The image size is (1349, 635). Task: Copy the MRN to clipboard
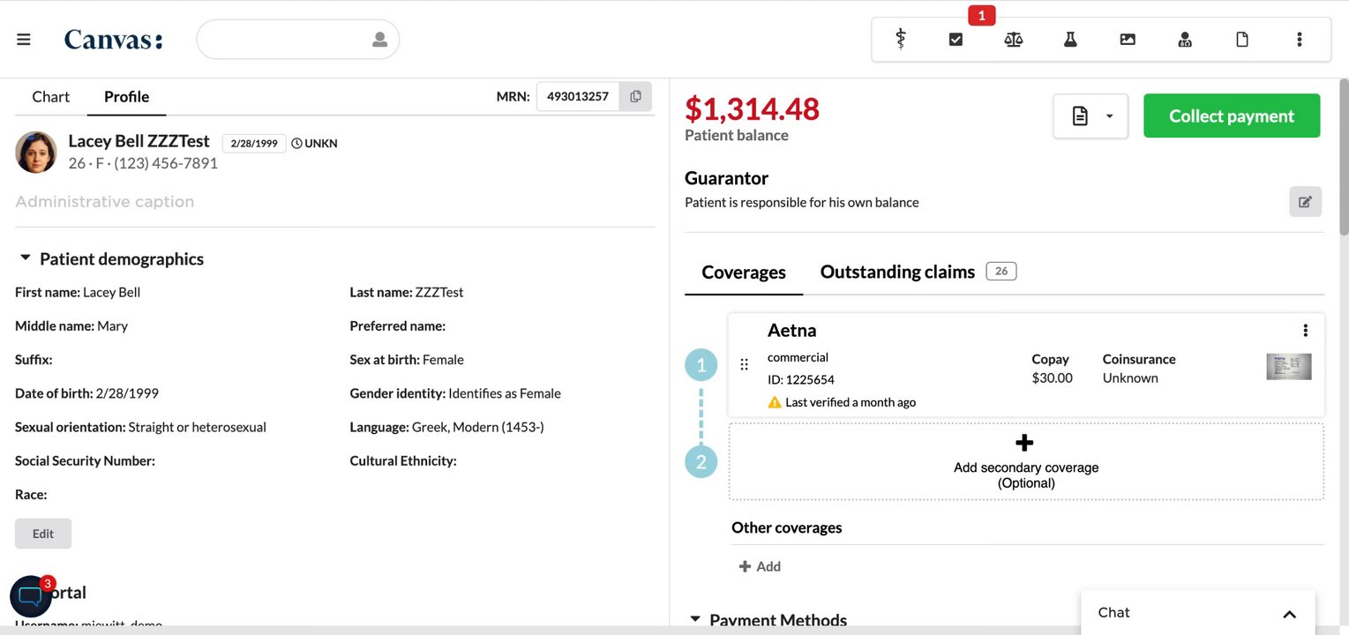(x=635, y=97)
